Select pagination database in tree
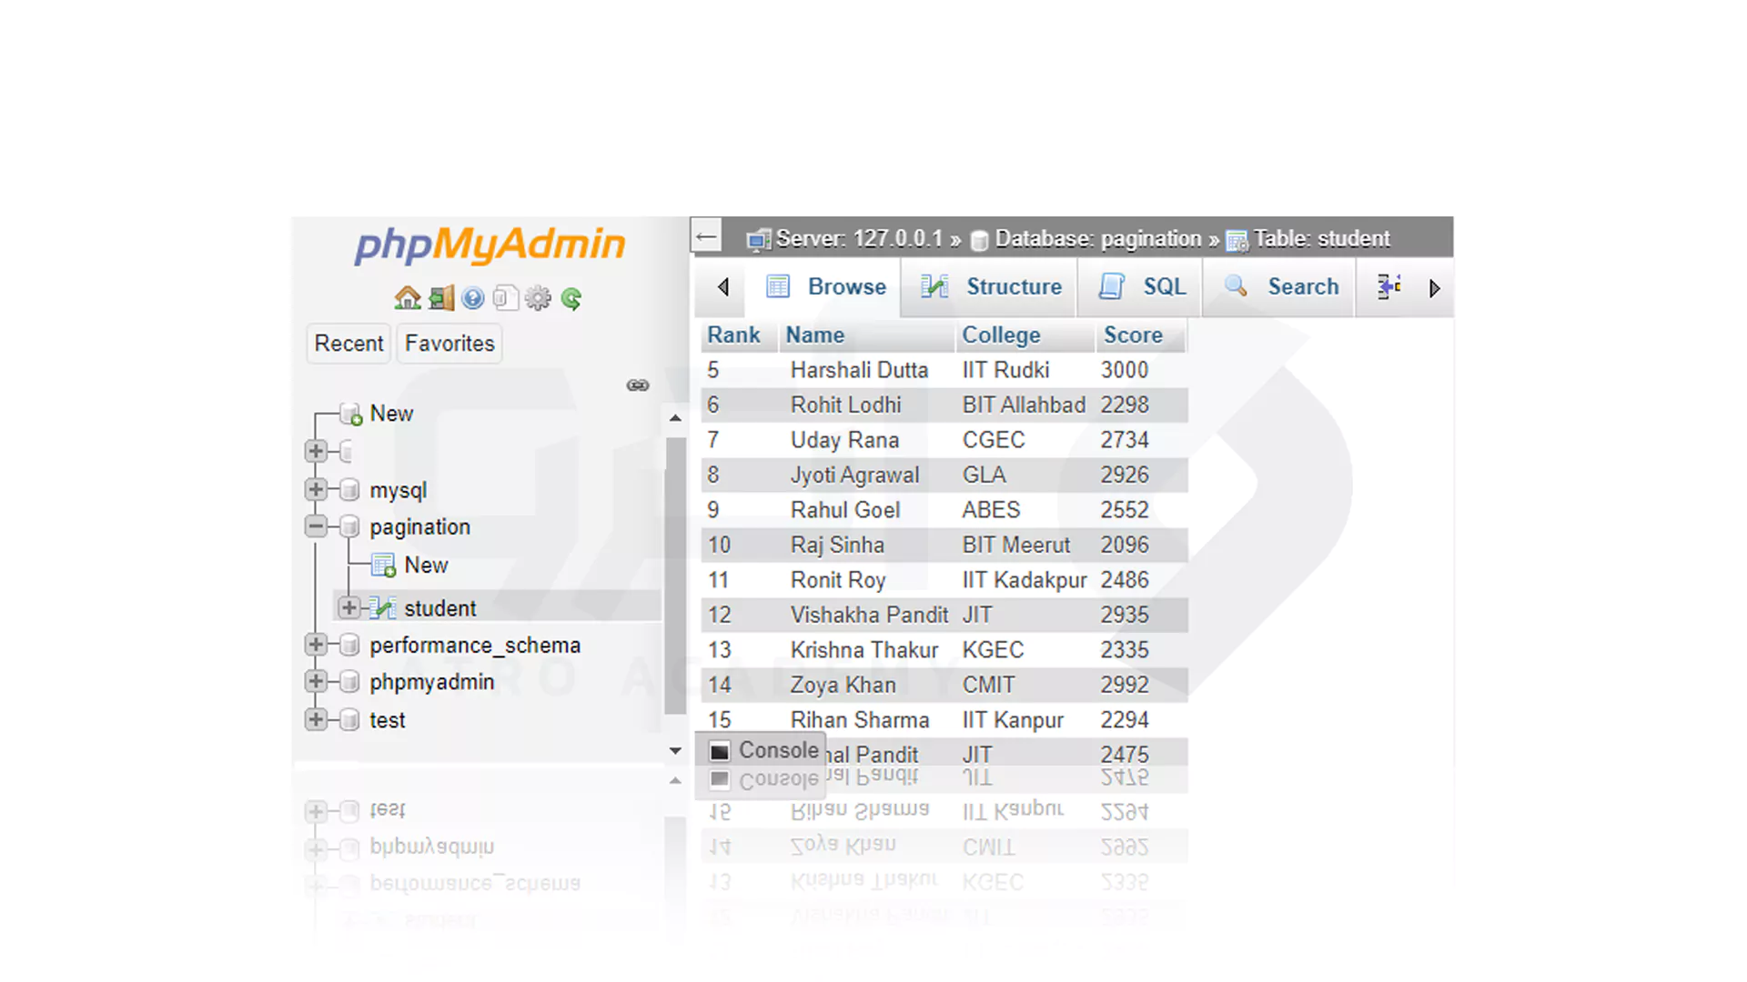This screenshot has width=1747, height=982. point(419,527)
